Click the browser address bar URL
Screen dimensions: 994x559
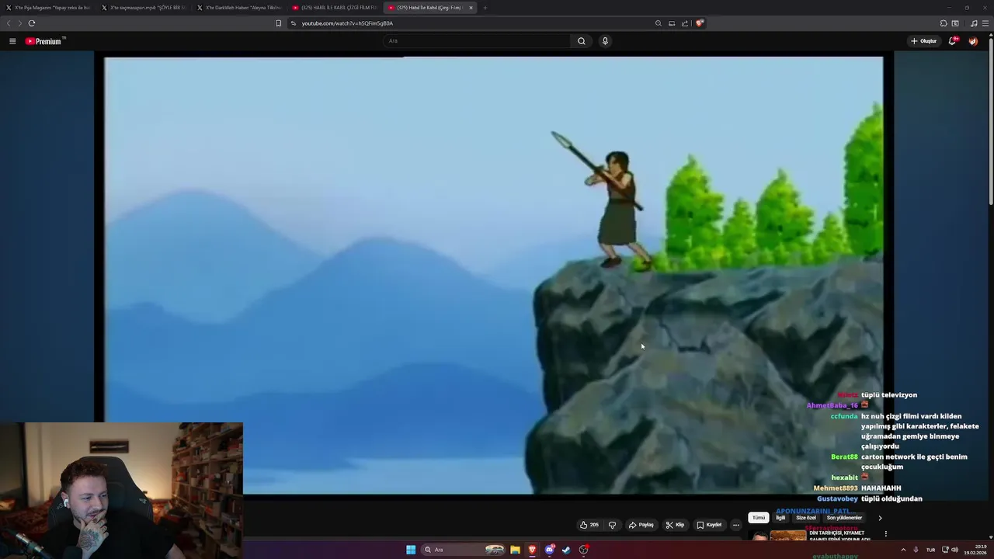pyautogui.click(x=347, y=23)
